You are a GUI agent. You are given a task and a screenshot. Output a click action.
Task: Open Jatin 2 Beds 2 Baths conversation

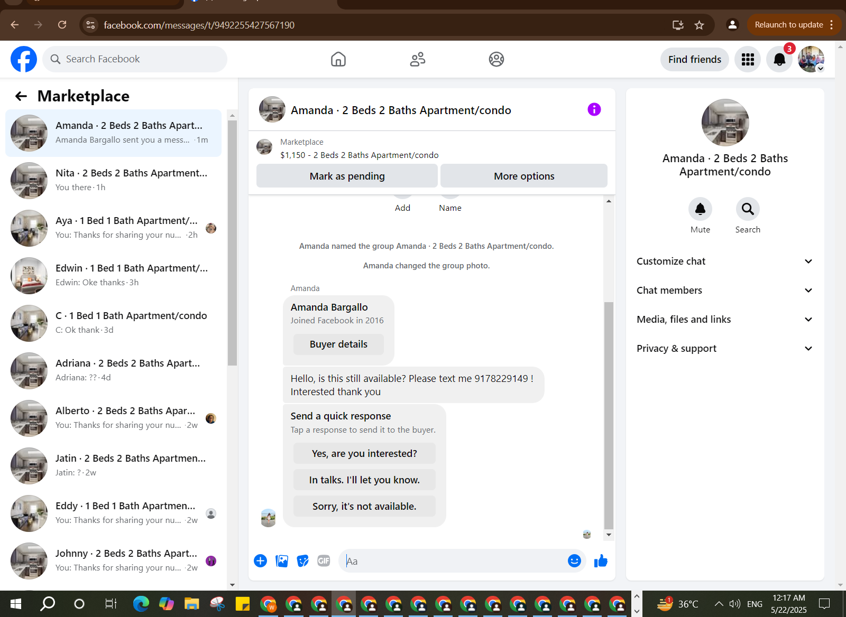tap(113, 466)
